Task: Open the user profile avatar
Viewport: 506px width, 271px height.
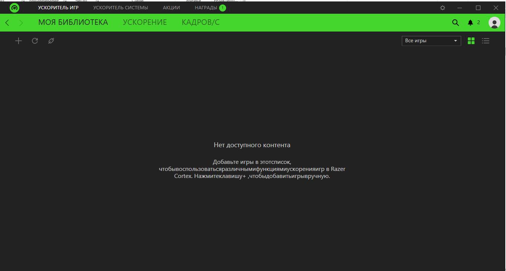Action: coord(495,23)
